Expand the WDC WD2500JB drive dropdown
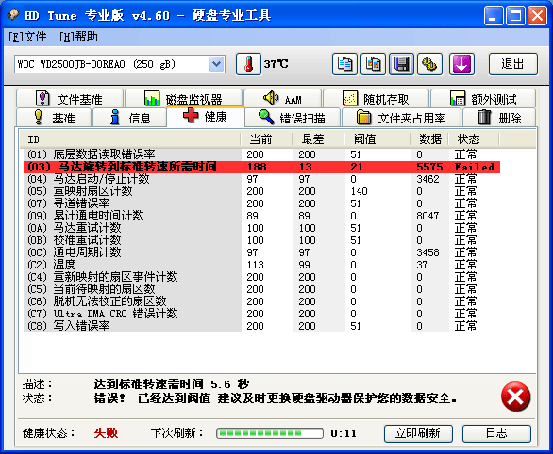553x454 pixels. tap(216, 64)
